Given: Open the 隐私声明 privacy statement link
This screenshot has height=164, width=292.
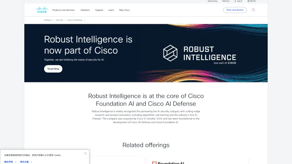Looking at the screenshot, I should click(x=9, y=162).
